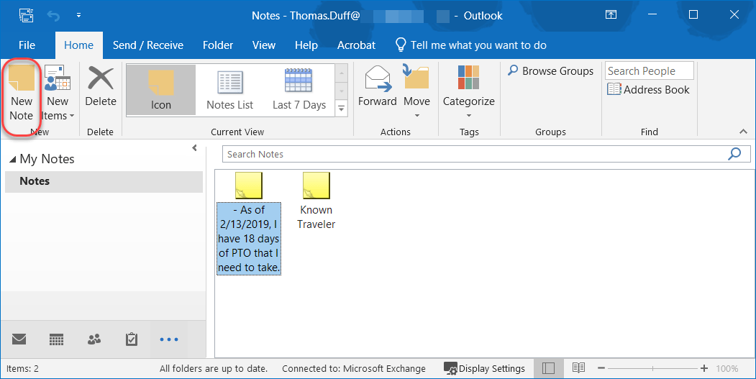Open the Help tab

pos(306,45)
